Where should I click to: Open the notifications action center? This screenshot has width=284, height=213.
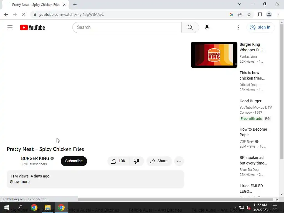click(x=275, y=207)
